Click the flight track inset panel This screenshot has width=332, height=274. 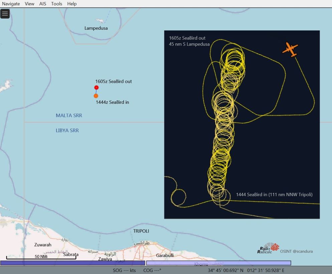pos(241,124)
